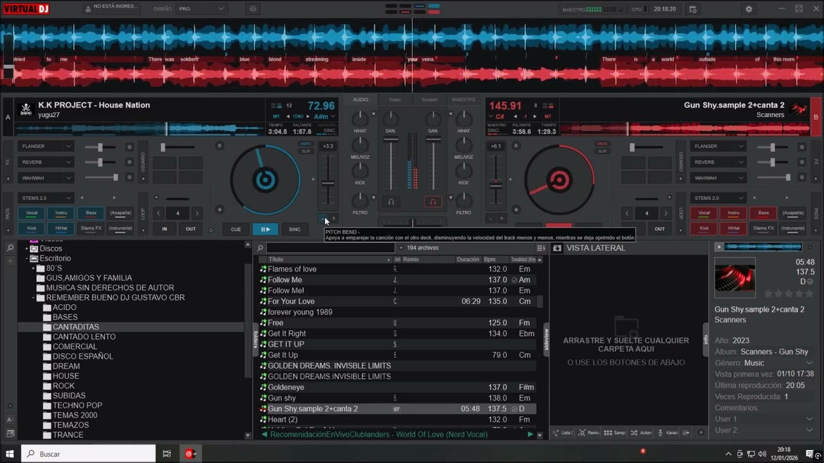Screen dimensions: 824x463
Task: Open the Remixes tab in sideview bar
Action: coord(588,433)
